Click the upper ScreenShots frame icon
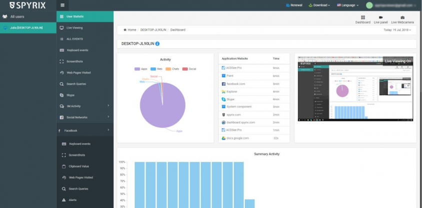 click(x=62, y=62)
